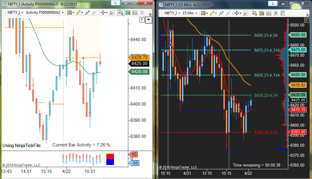
Task: Click the 8490,21-4,5A level label
Action: coord(266,35)
